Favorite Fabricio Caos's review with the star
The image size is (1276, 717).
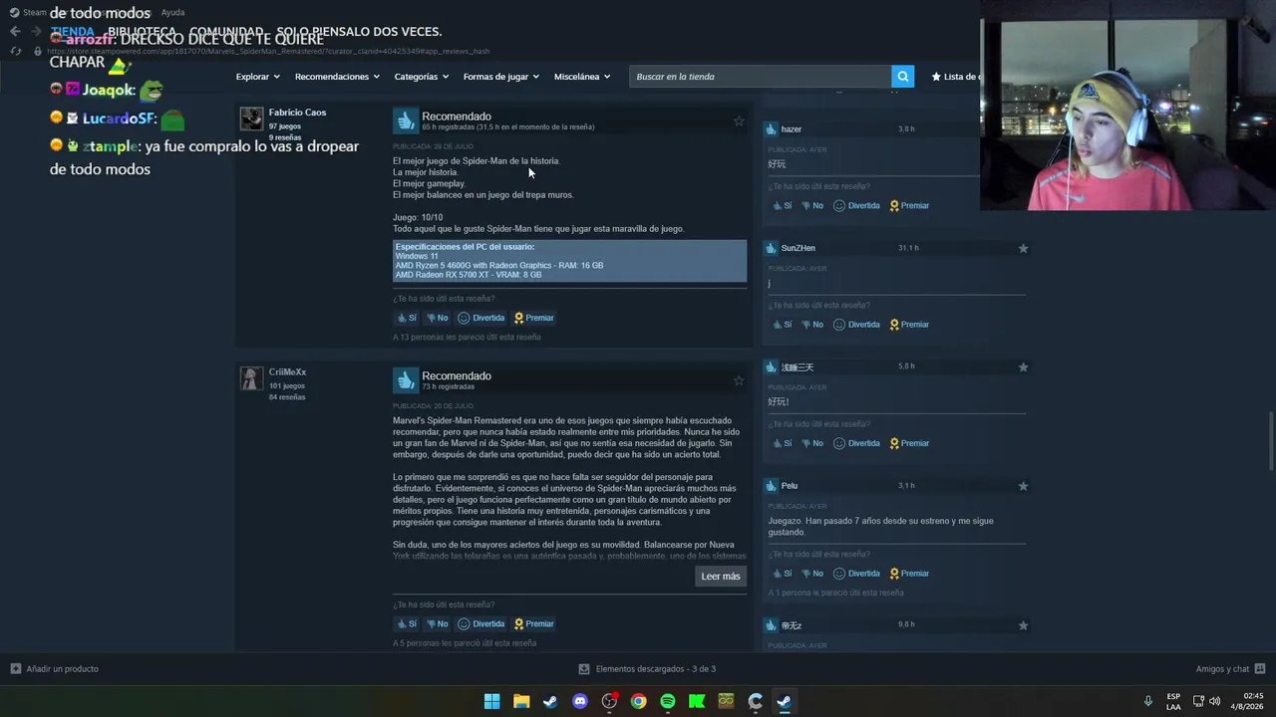pyautogui.click(x=739, y=121)
